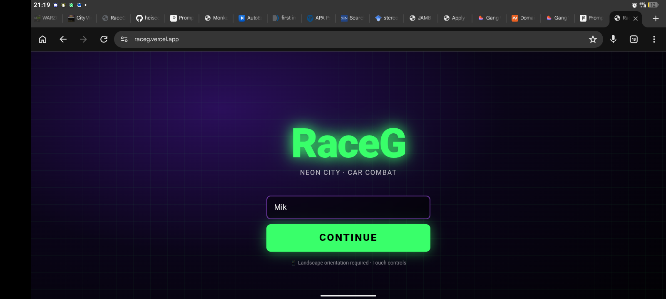Open the AutoE tab
The height and width of the screenshot is (299, 666).
coord(250,18)
